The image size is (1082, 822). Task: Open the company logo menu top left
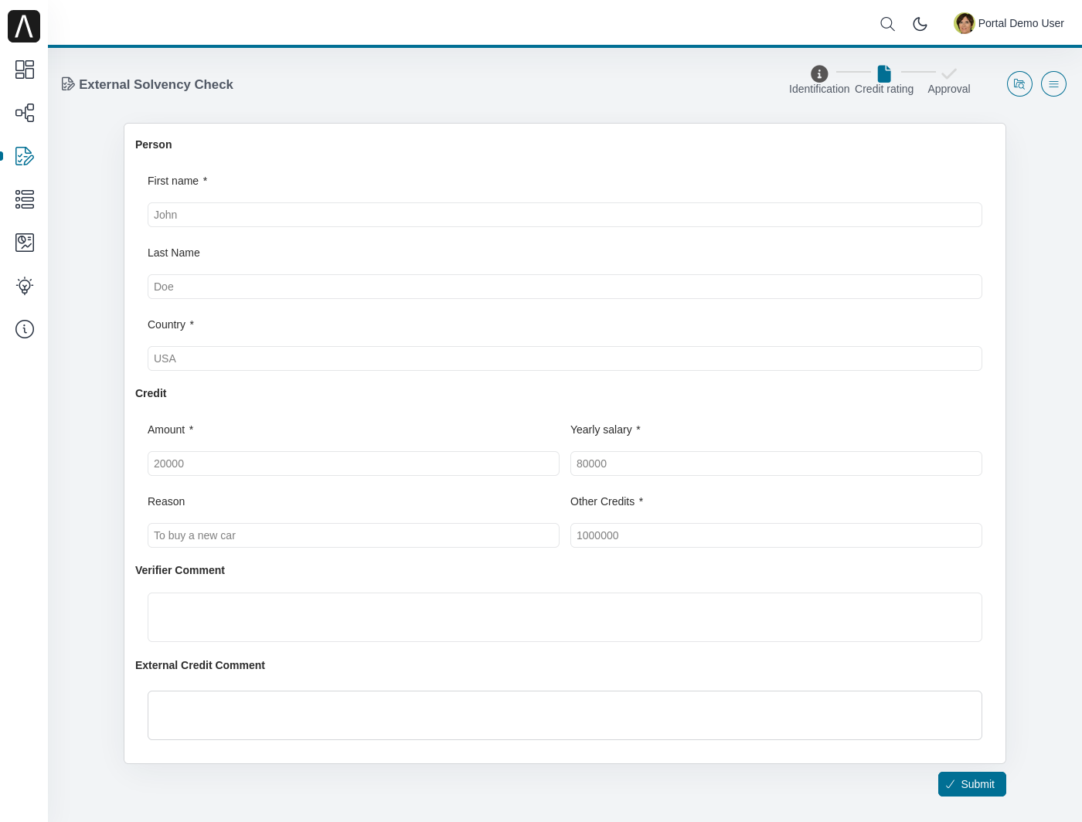24,25
